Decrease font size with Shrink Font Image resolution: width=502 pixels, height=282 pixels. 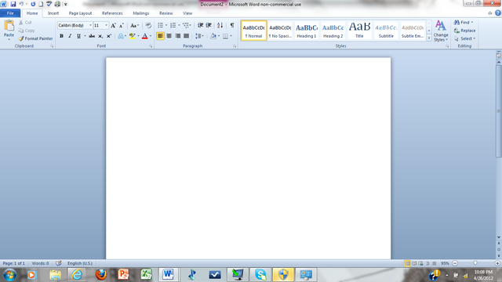pyautogui.click(x=122, y=26)
